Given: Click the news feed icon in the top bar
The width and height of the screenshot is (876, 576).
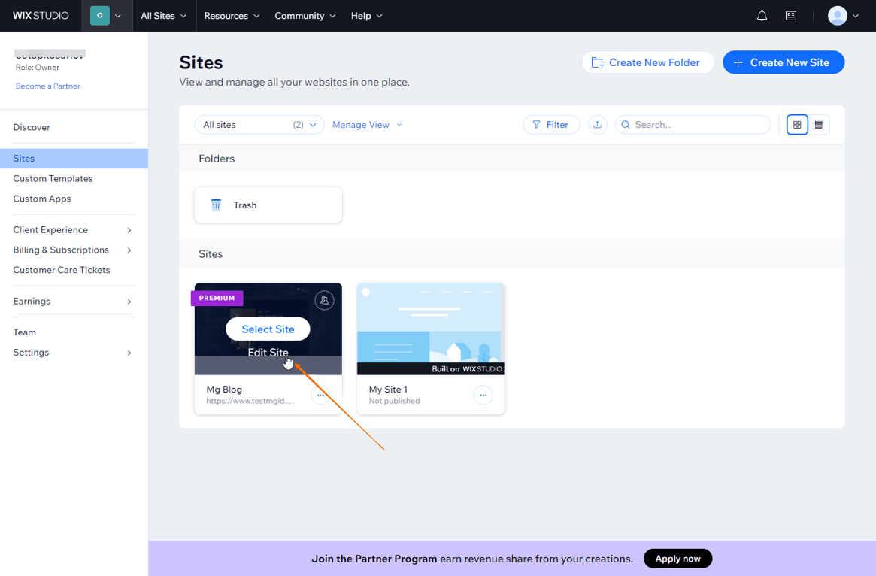Looking at the screenshot, I should pyautogui.click(x=790, y=15).
